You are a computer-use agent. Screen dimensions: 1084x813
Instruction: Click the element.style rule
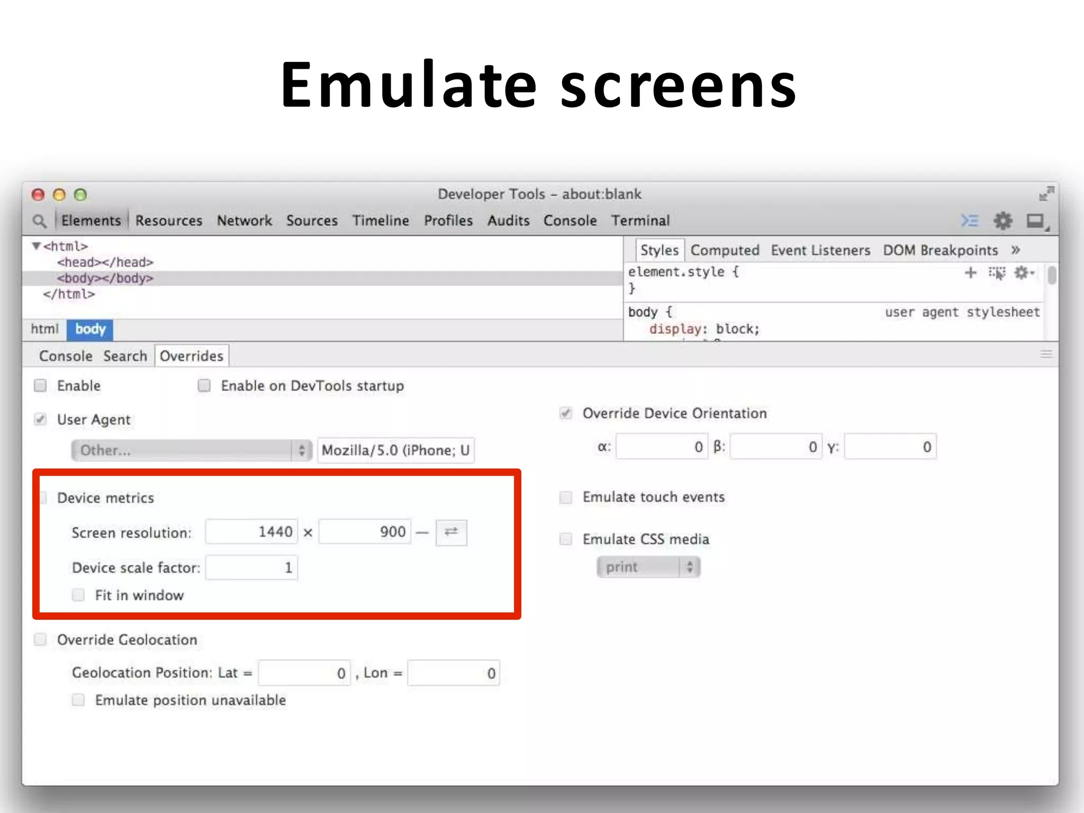pos(683,272)
